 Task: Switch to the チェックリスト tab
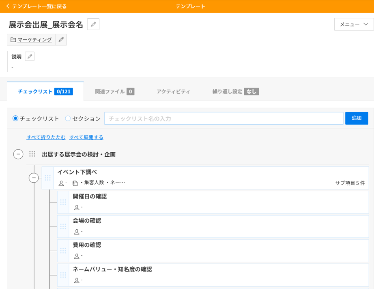[x=45, y=91]
